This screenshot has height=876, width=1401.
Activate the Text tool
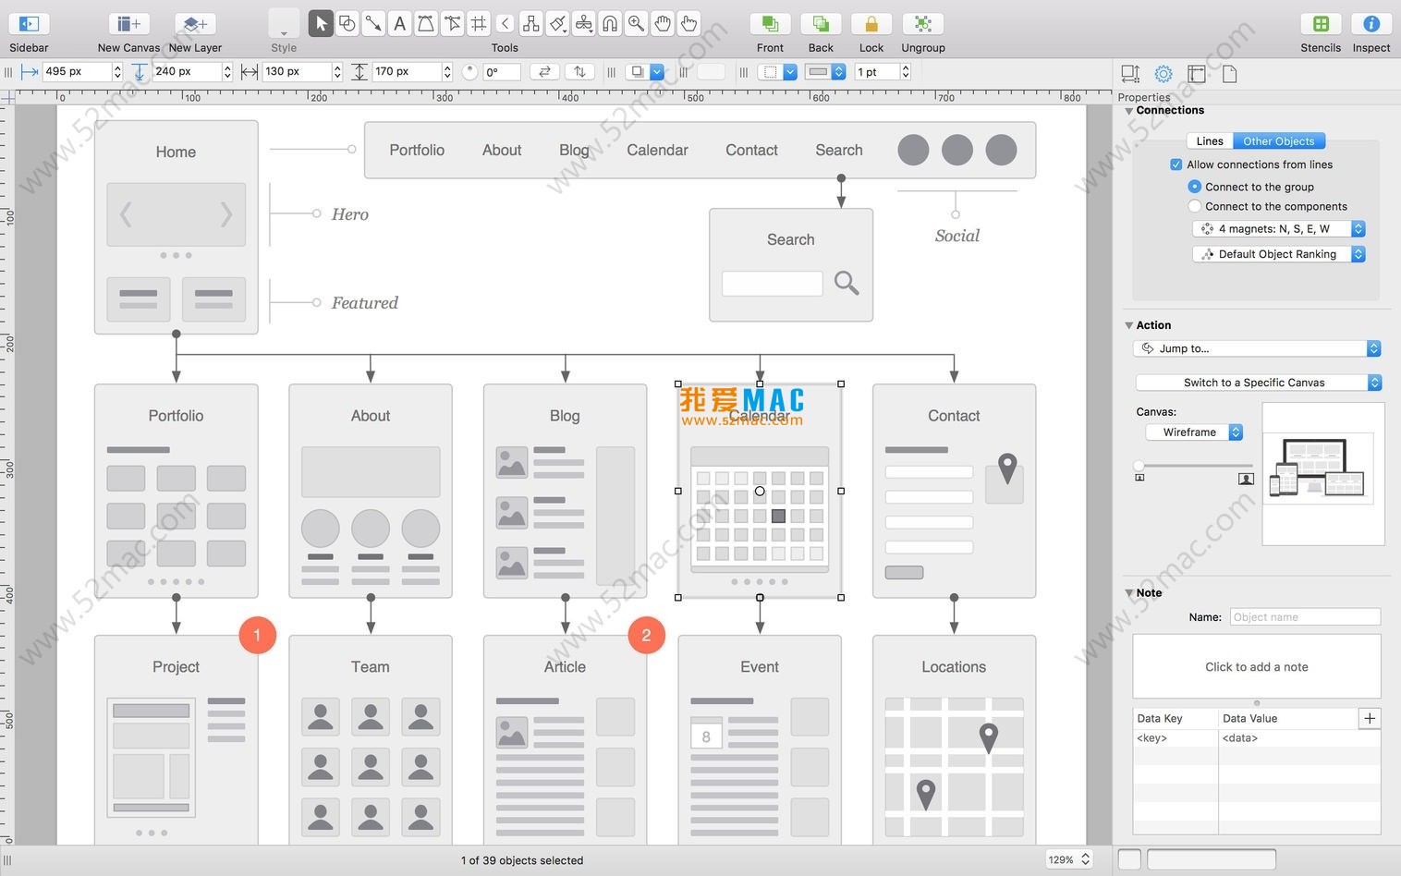click(x=400, y=24)
